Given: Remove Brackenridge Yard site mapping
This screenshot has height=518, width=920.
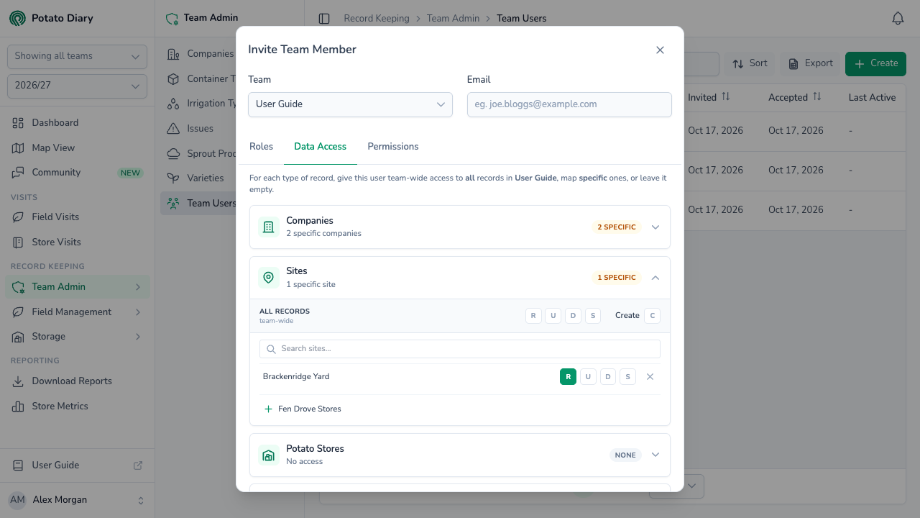Looking at the screenshot, I should coord(650,377).
